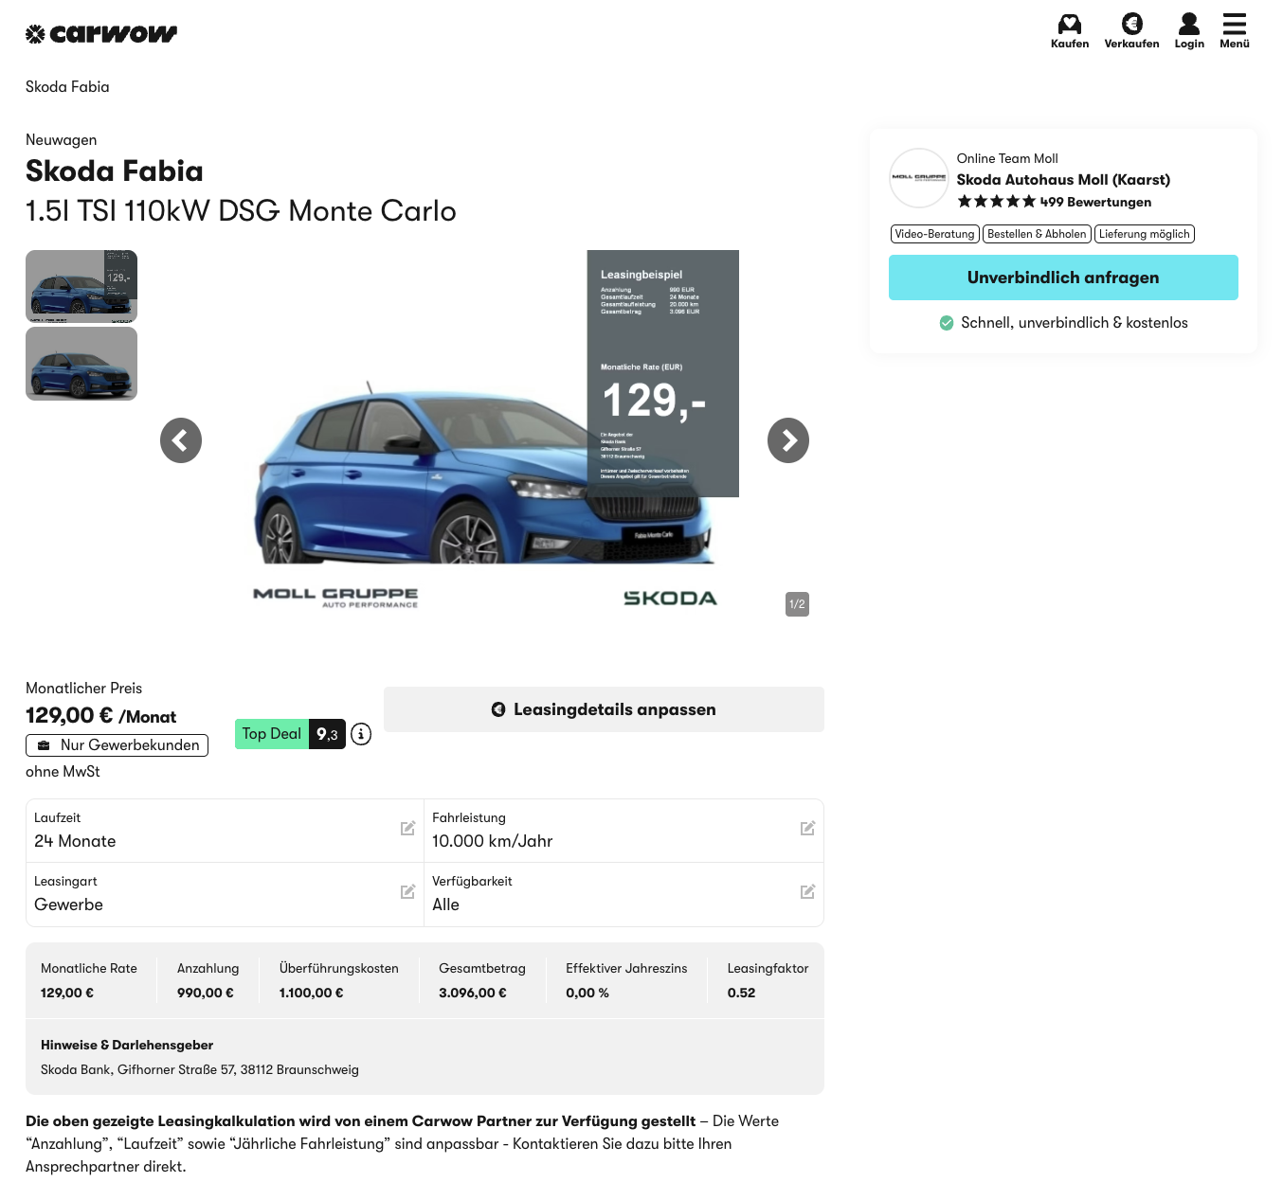Viewport: 1283px width, 1182px height.
Task: Show previous car image arrow
Action: click(x=181, y=440)
